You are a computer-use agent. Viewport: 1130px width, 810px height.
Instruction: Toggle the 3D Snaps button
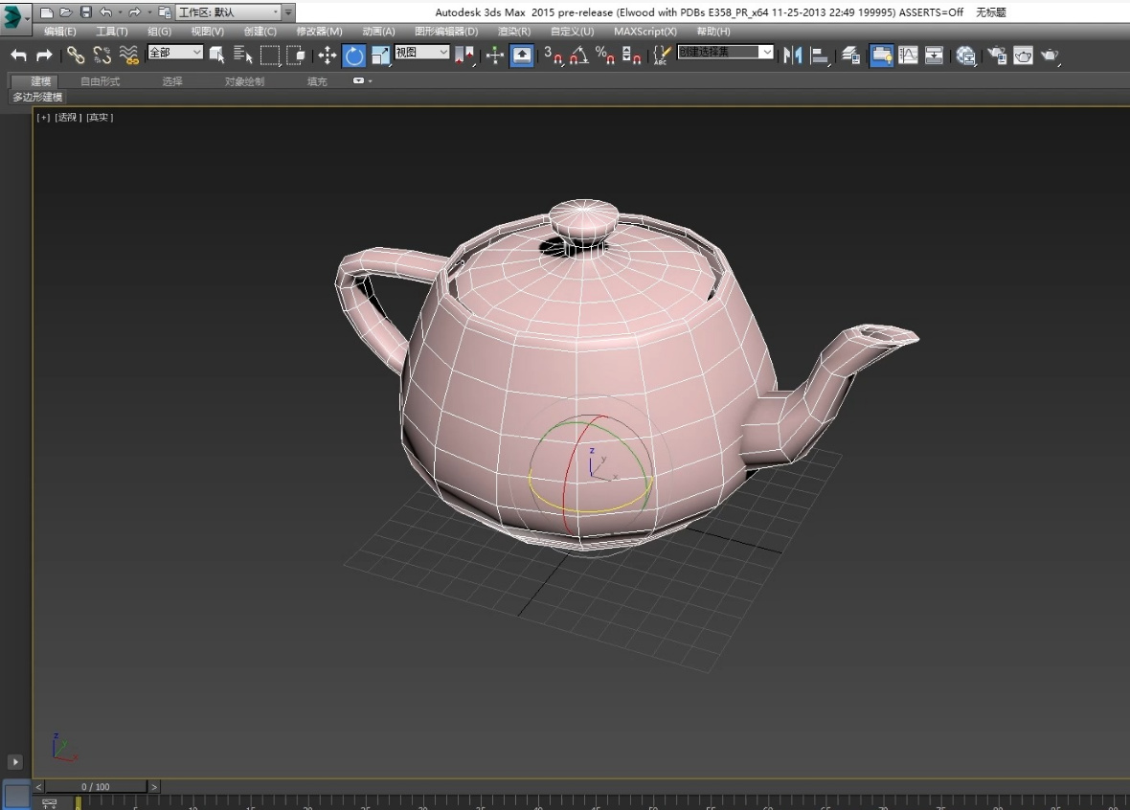(554, 56)
